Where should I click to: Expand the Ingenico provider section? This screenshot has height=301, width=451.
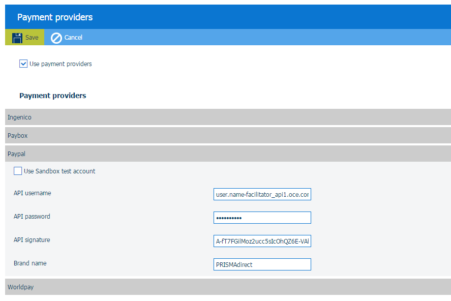coord(228,117)
